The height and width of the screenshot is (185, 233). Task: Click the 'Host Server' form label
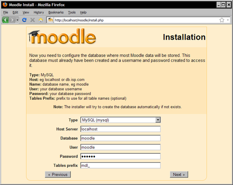click(x=67, y=129)
